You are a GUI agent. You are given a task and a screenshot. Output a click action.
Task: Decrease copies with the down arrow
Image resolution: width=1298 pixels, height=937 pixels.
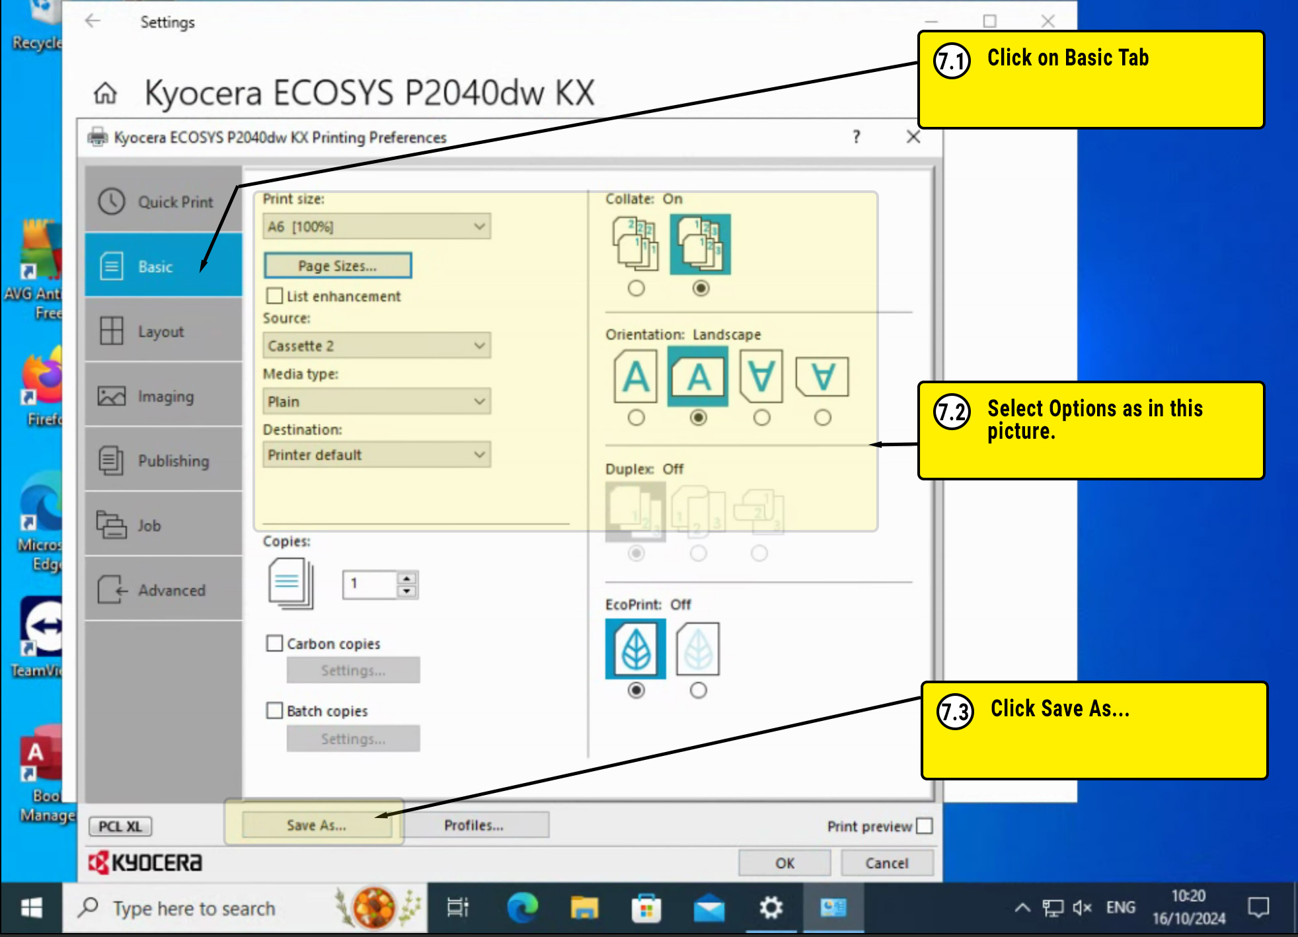pyautogui.click(x=407, y=591)
